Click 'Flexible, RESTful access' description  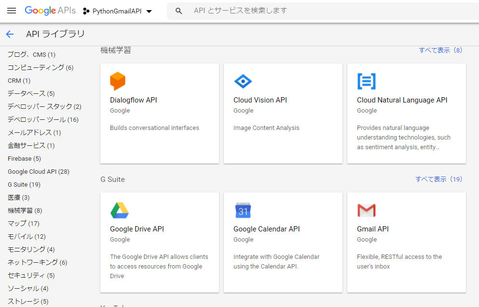(399, 261)
